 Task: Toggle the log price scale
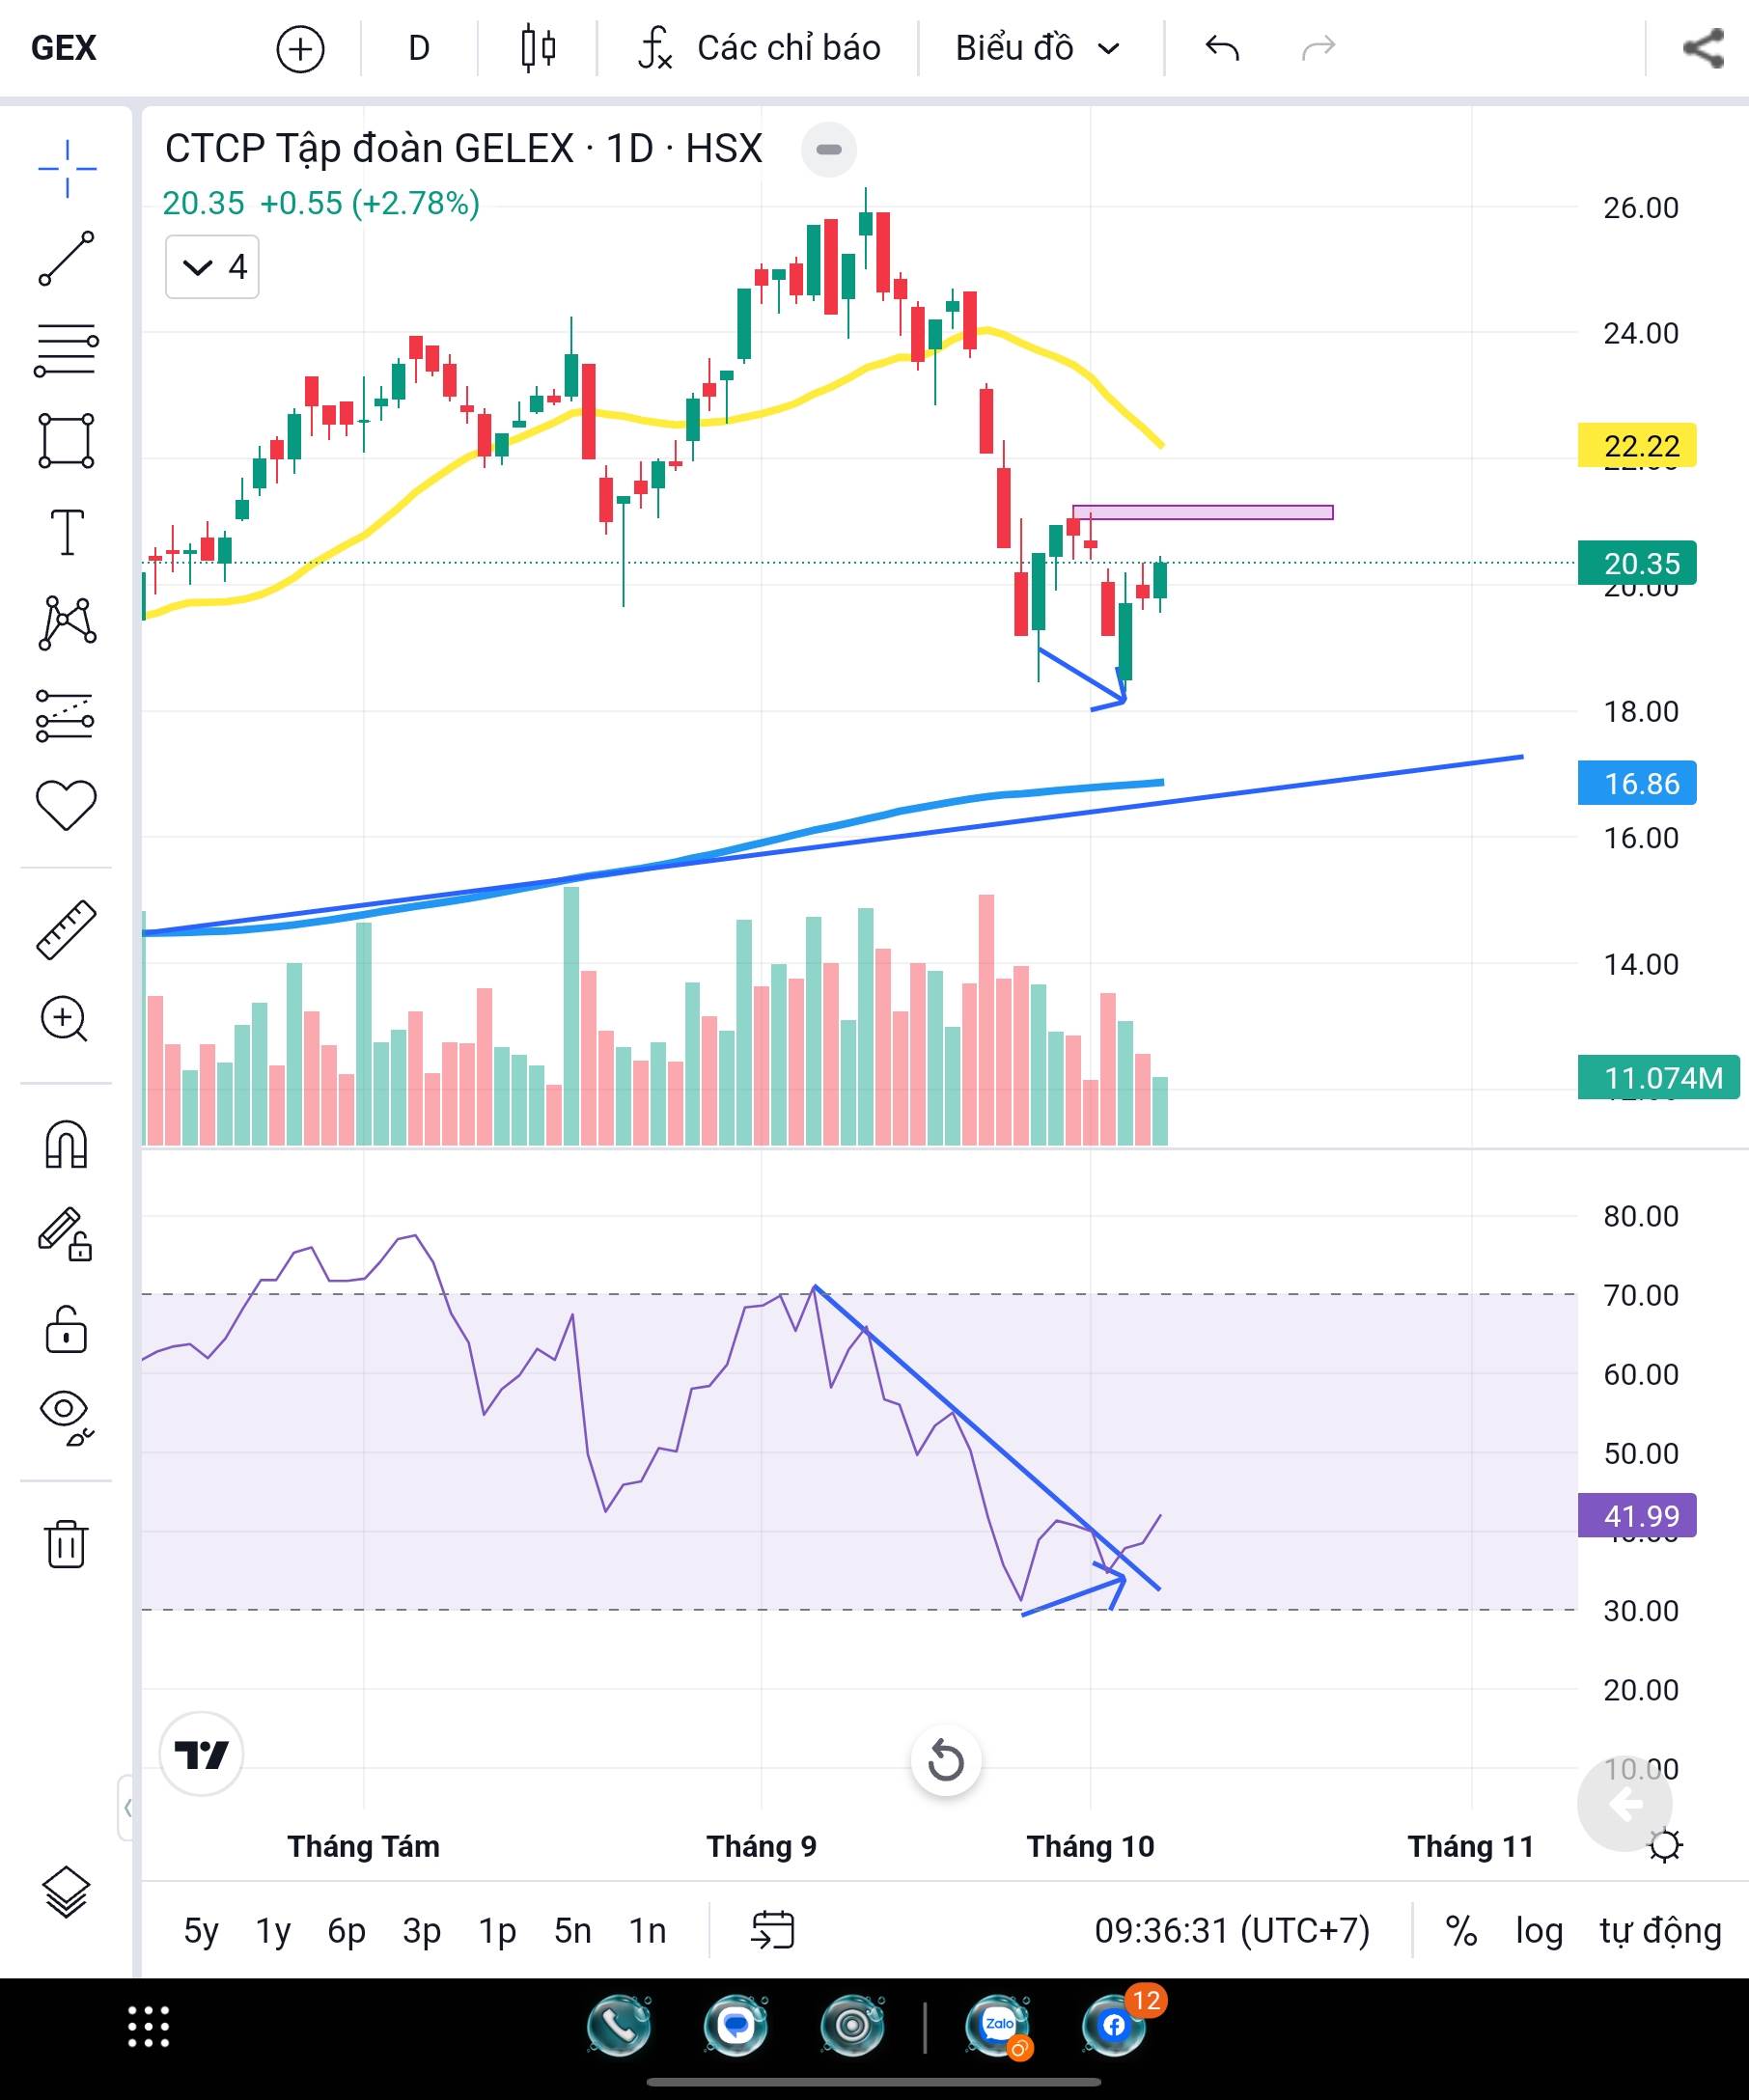1539,1931
